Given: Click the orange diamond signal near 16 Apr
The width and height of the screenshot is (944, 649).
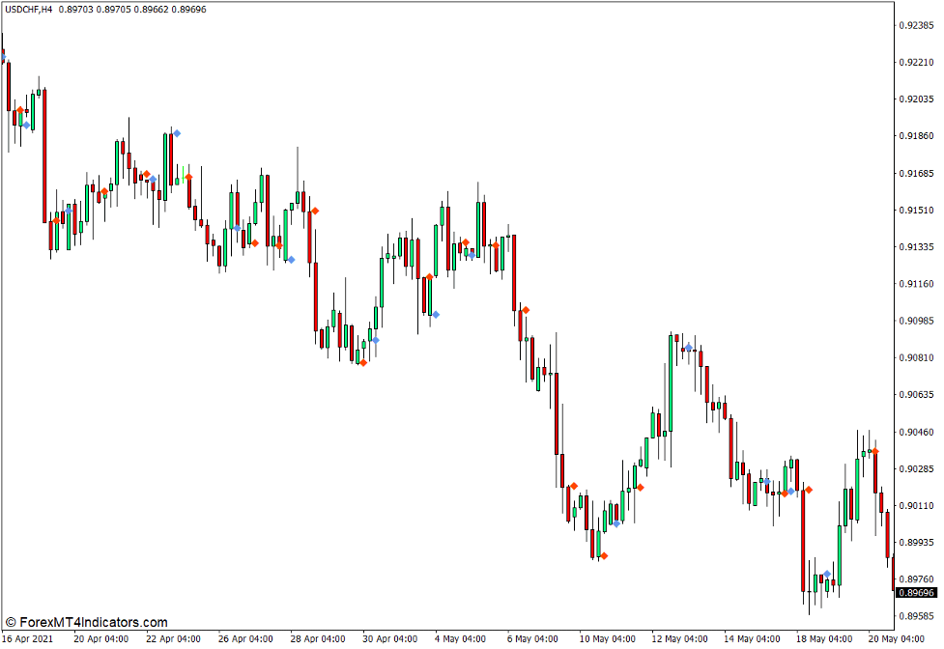Looking at the screenshot, I should pyautogui.click(x=20, y=110).
